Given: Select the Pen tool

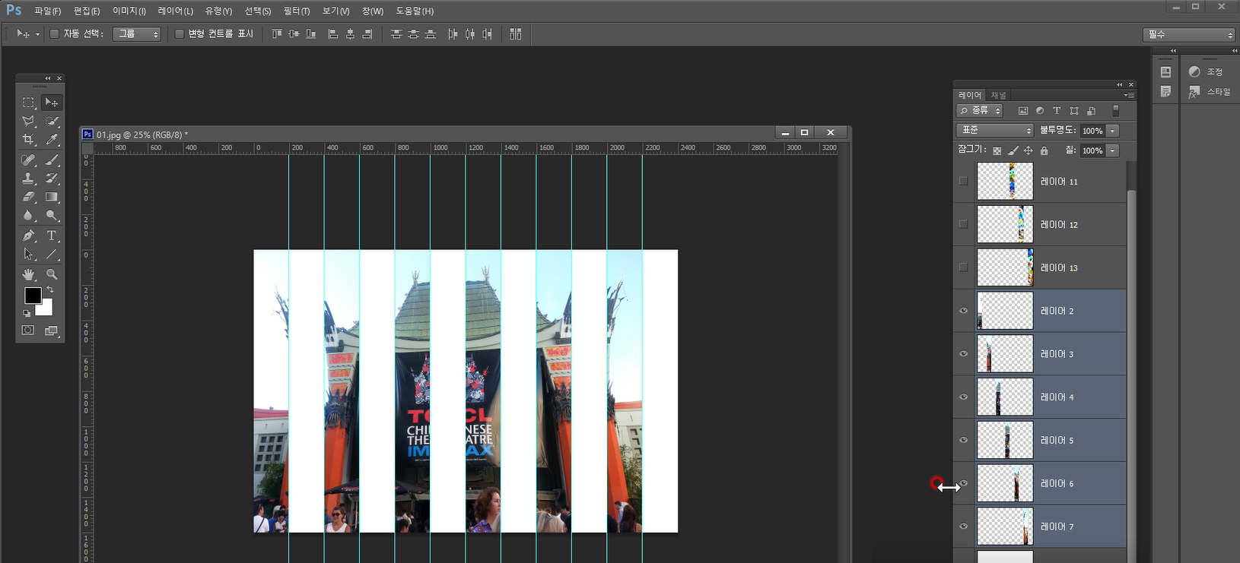Looking at the screenshot, I should click(x=28, y=236).
